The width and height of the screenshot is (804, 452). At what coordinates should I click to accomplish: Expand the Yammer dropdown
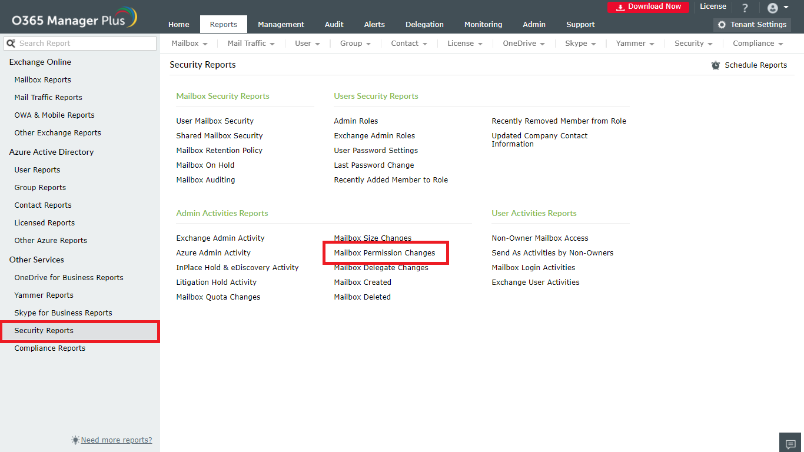tap(636, 44)
